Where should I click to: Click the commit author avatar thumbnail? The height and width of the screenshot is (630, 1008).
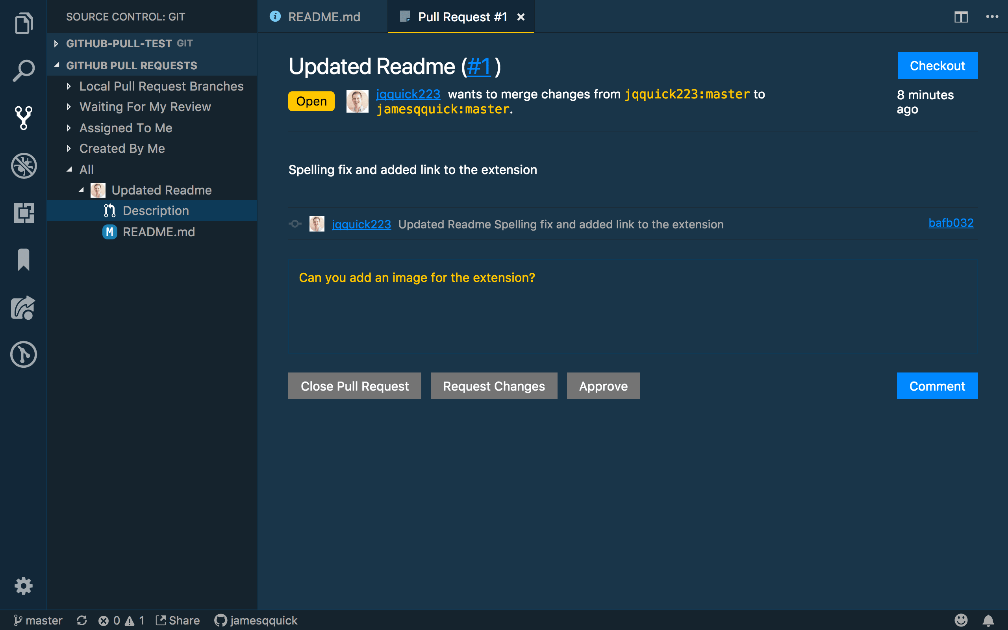(317, 224)
